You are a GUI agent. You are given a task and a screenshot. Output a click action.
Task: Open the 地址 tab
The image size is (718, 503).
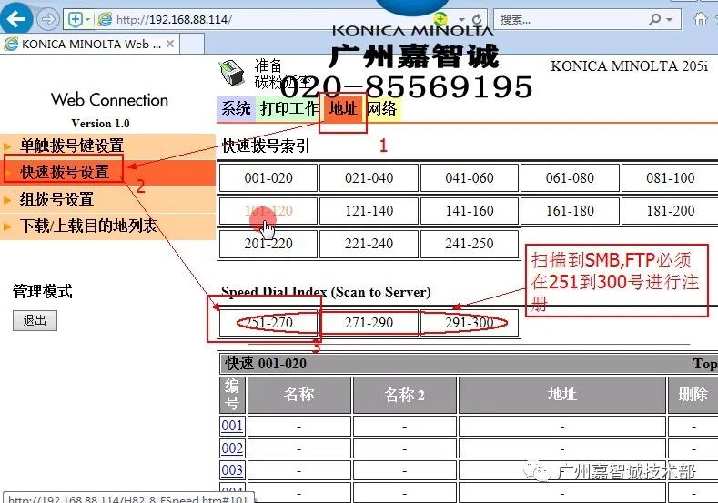point(342,109)
